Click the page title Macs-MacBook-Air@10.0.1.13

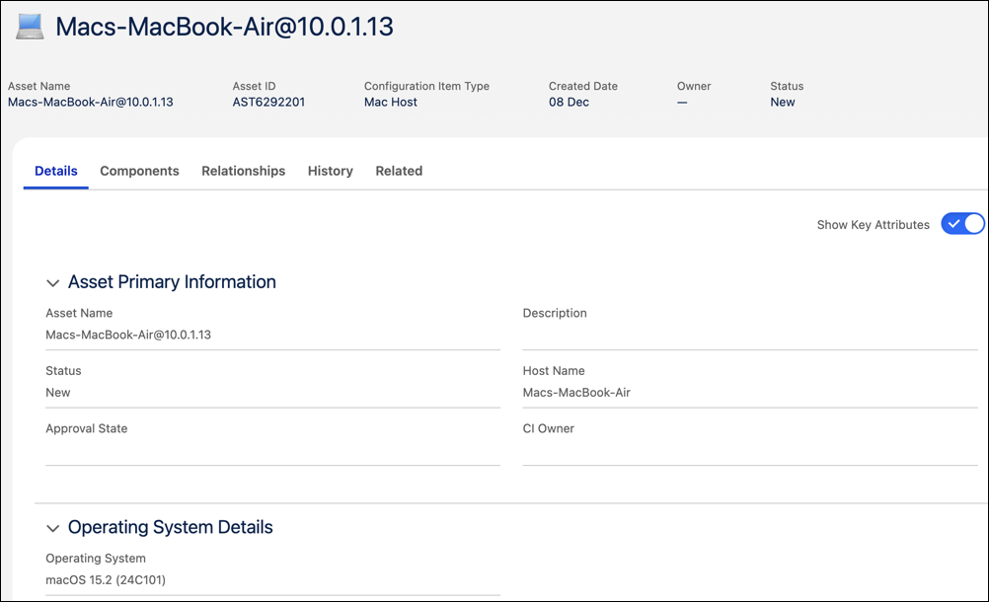click(224, 27)
